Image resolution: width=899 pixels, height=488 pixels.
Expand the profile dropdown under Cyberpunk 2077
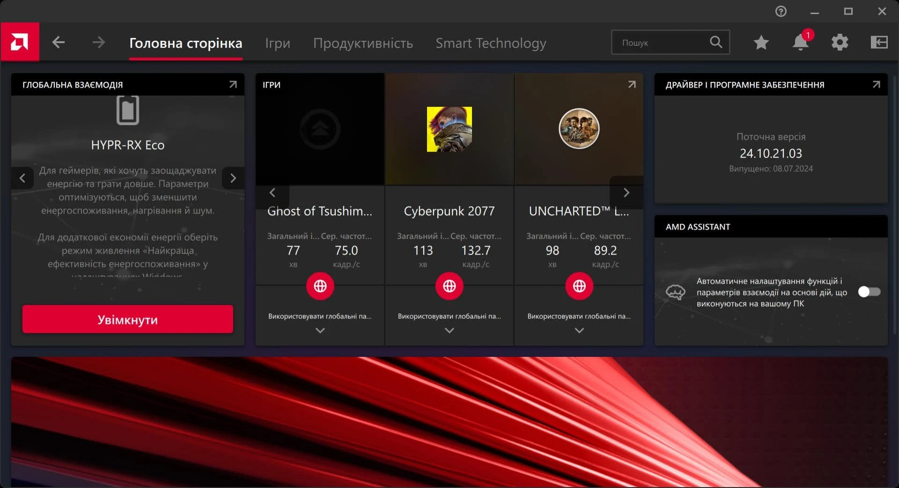coord(449,331)
